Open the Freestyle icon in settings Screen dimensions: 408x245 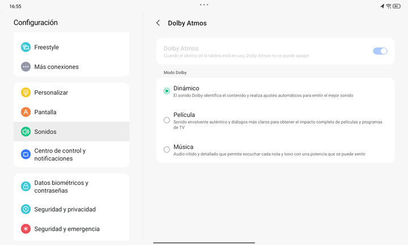[25, 47]
